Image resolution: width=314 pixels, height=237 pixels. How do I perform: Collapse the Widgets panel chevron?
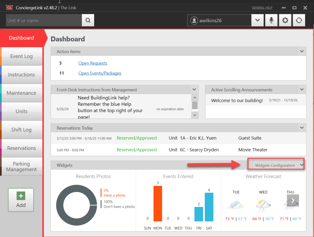coord(302,165)
